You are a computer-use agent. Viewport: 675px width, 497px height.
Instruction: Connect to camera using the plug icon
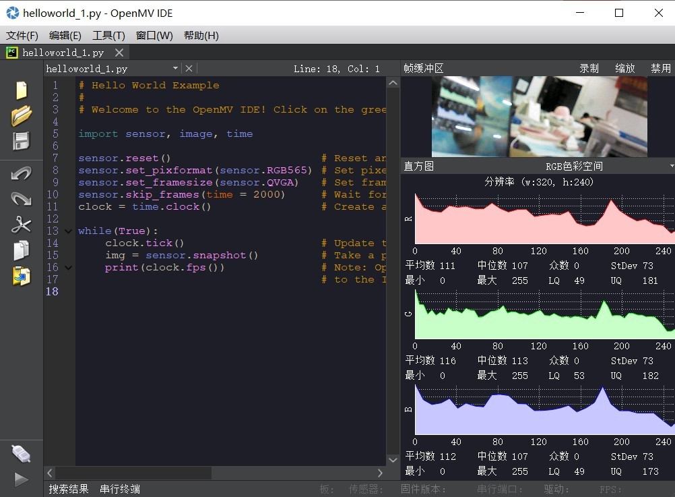point(21,454)
